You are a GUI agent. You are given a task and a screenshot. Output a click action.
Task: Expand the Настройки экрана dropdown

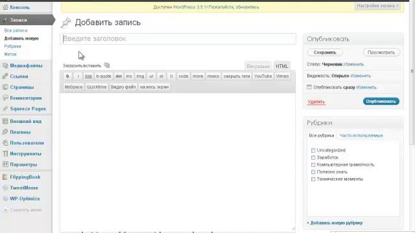(377, 6)
